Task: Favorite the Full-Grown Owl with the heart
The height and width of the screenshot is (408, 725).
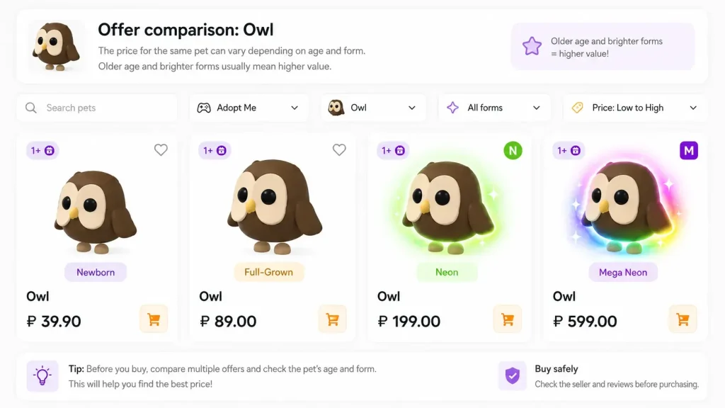Action: pyautogui.click(x=339, y=150)
